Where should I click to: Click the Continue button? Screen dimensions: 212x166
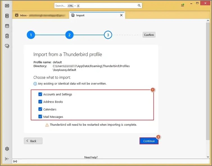click(149, 141)
